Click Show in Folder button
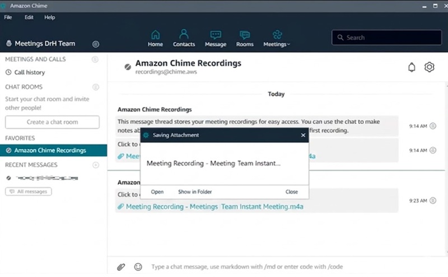 pos(195,192)
